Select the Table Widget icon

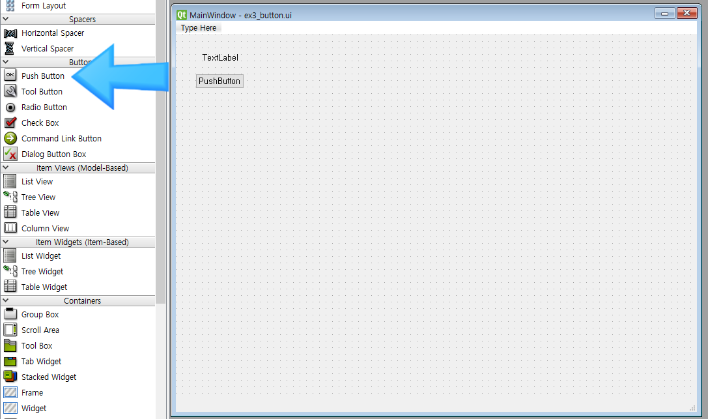coord(10,286)
